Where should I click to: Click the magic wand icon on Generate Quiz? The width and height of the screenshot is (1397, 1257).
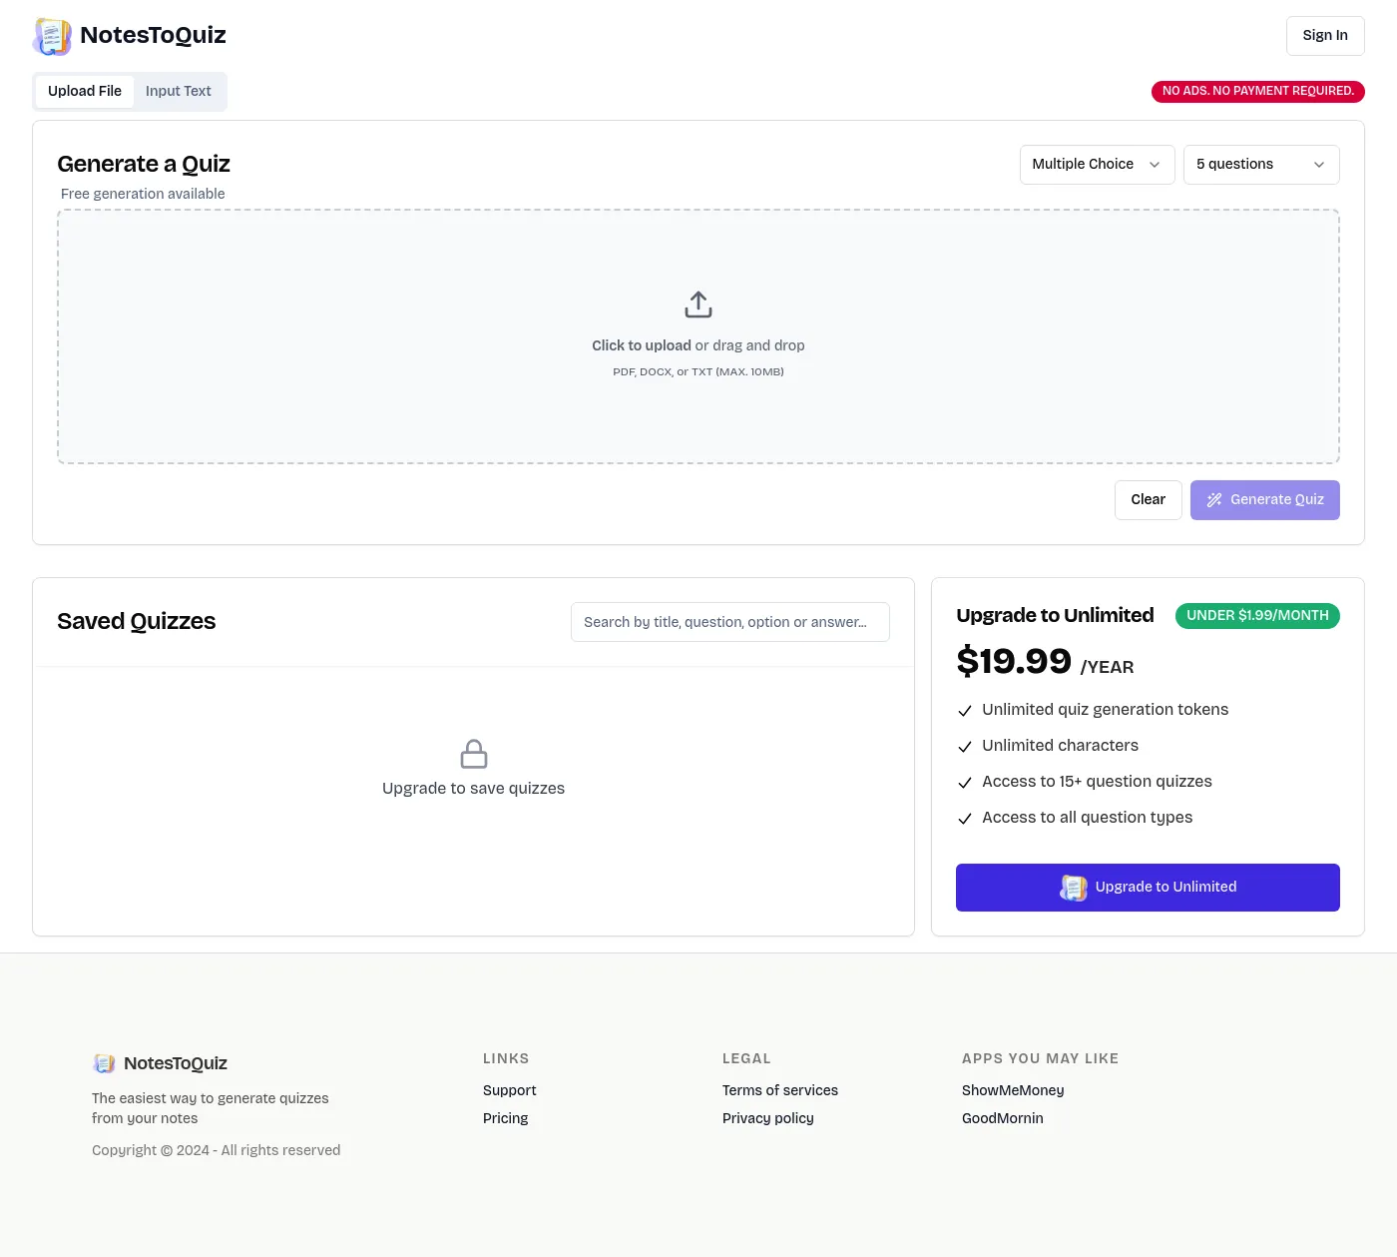pyautogui.click(x=1214, y=500)
